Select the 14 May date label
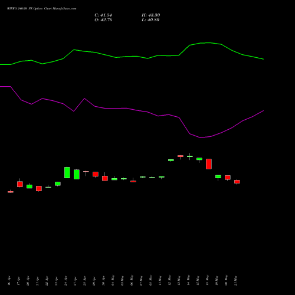Image resolution: width=295 pixels, height=295 pixels. [188, 280]
